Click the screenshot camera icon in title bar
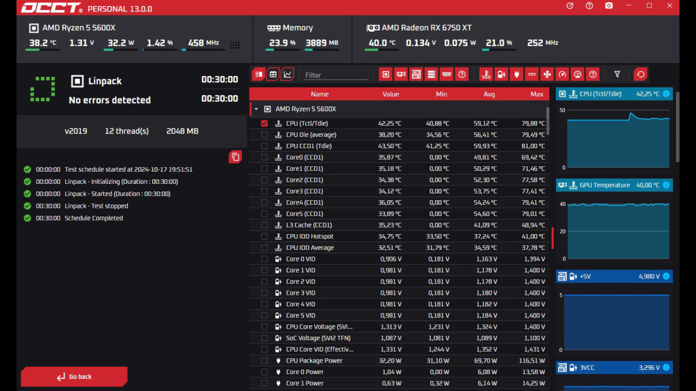Viewport: 696px width, 391px height. pyautogui.click(x=608, y=6)
